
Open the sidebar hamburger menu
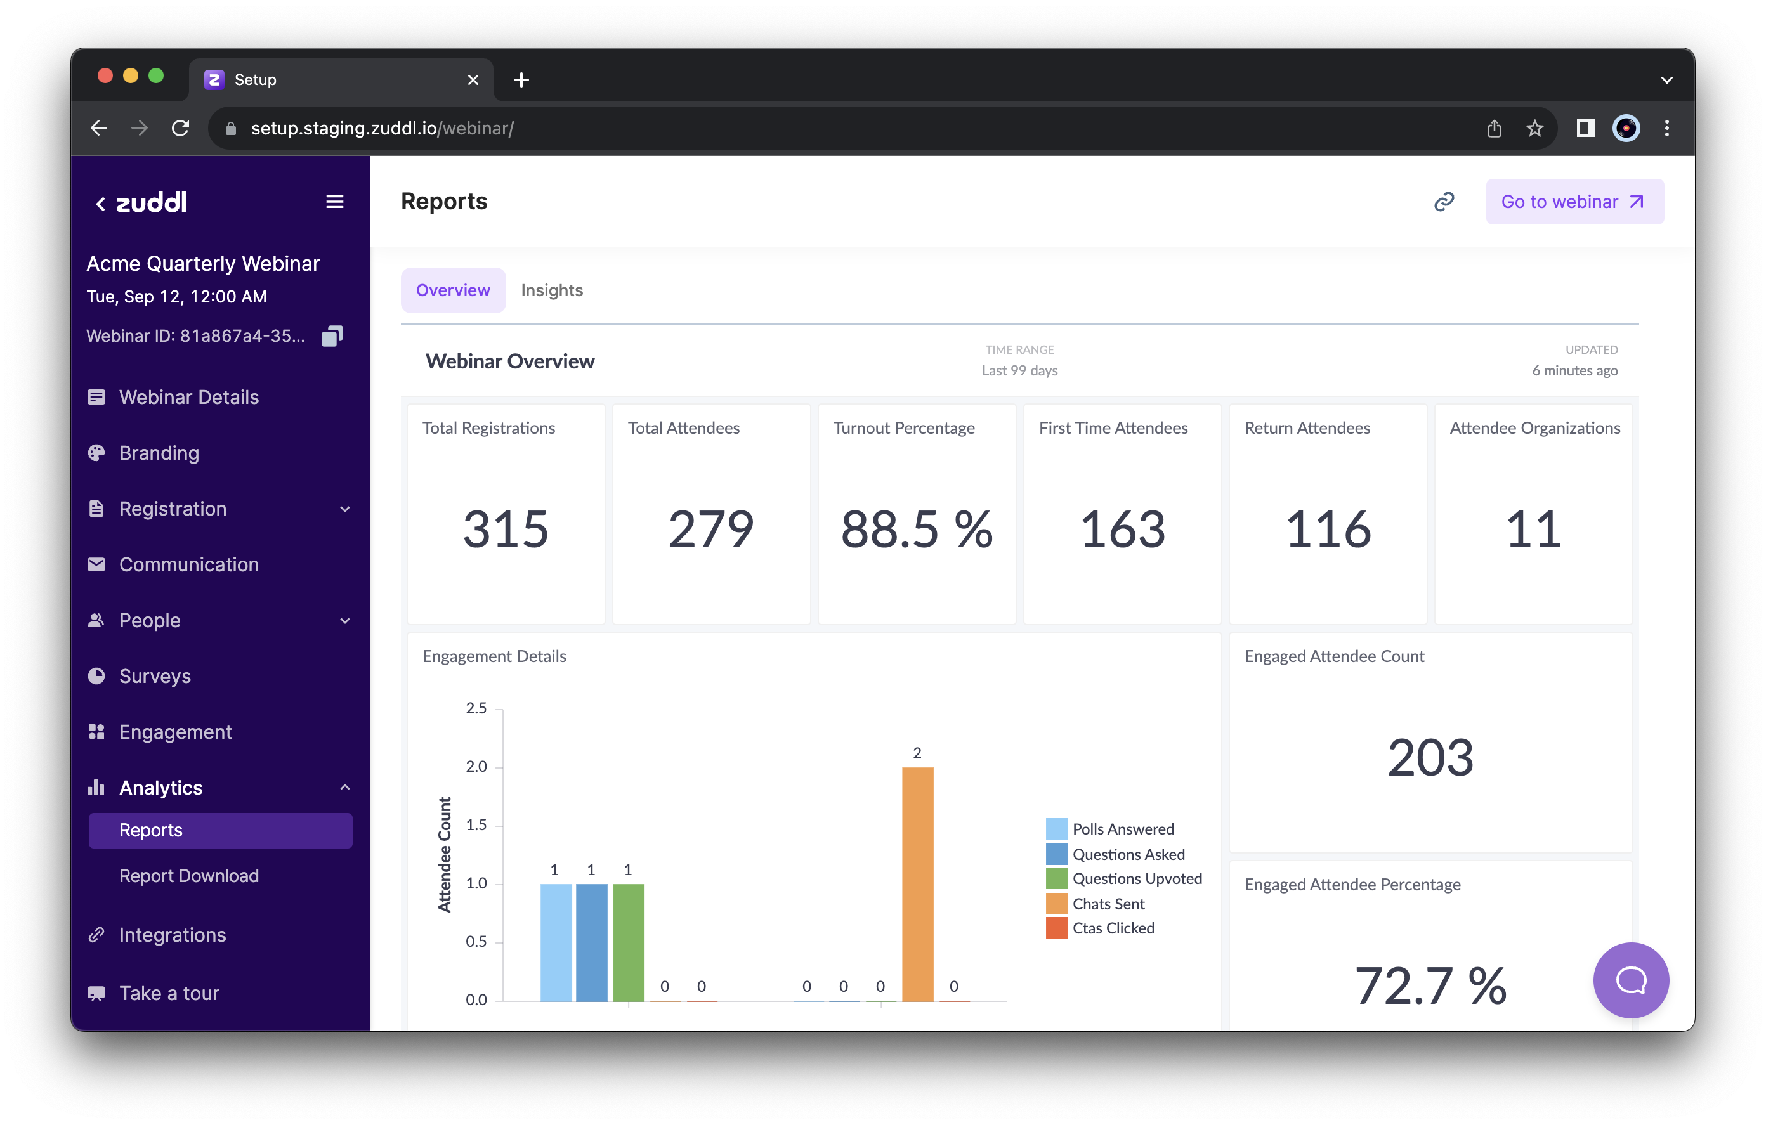(336, 202)
